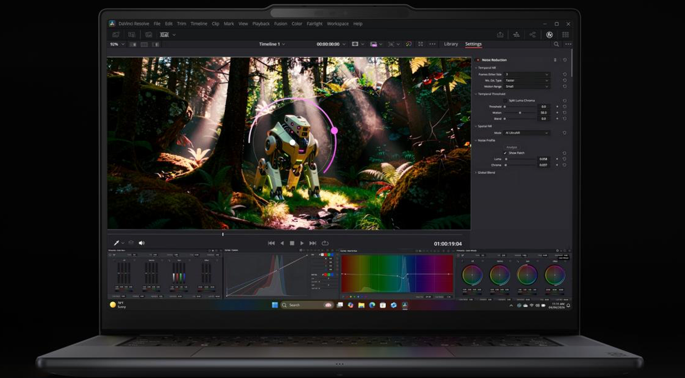This screenshot has width=685, height=378.
Task: Click the pink power window handle
Action: (334, 131)
